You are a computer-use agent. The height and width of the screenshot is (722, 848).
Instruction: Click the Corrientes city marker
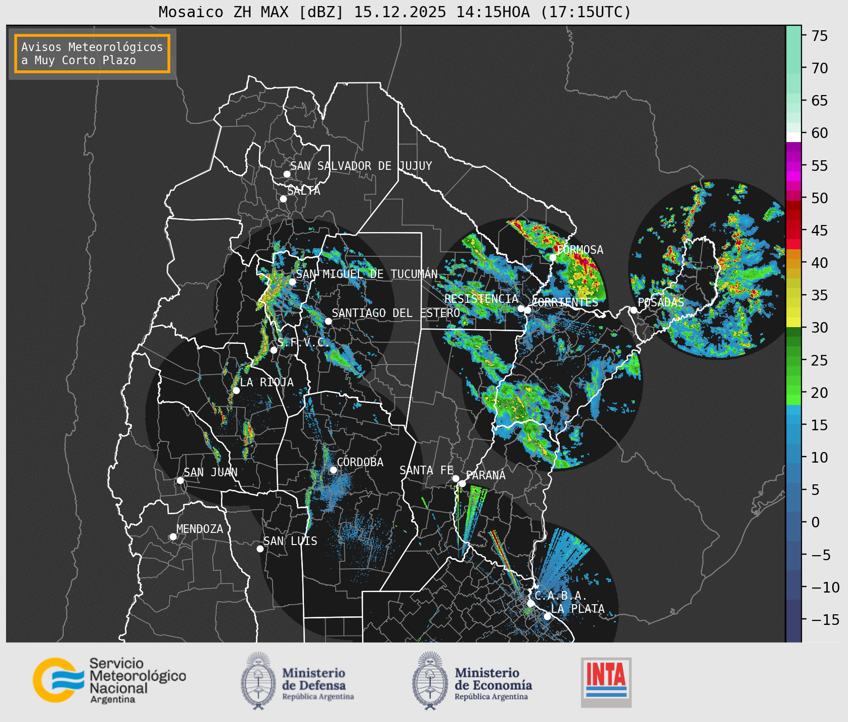[527, 310]
